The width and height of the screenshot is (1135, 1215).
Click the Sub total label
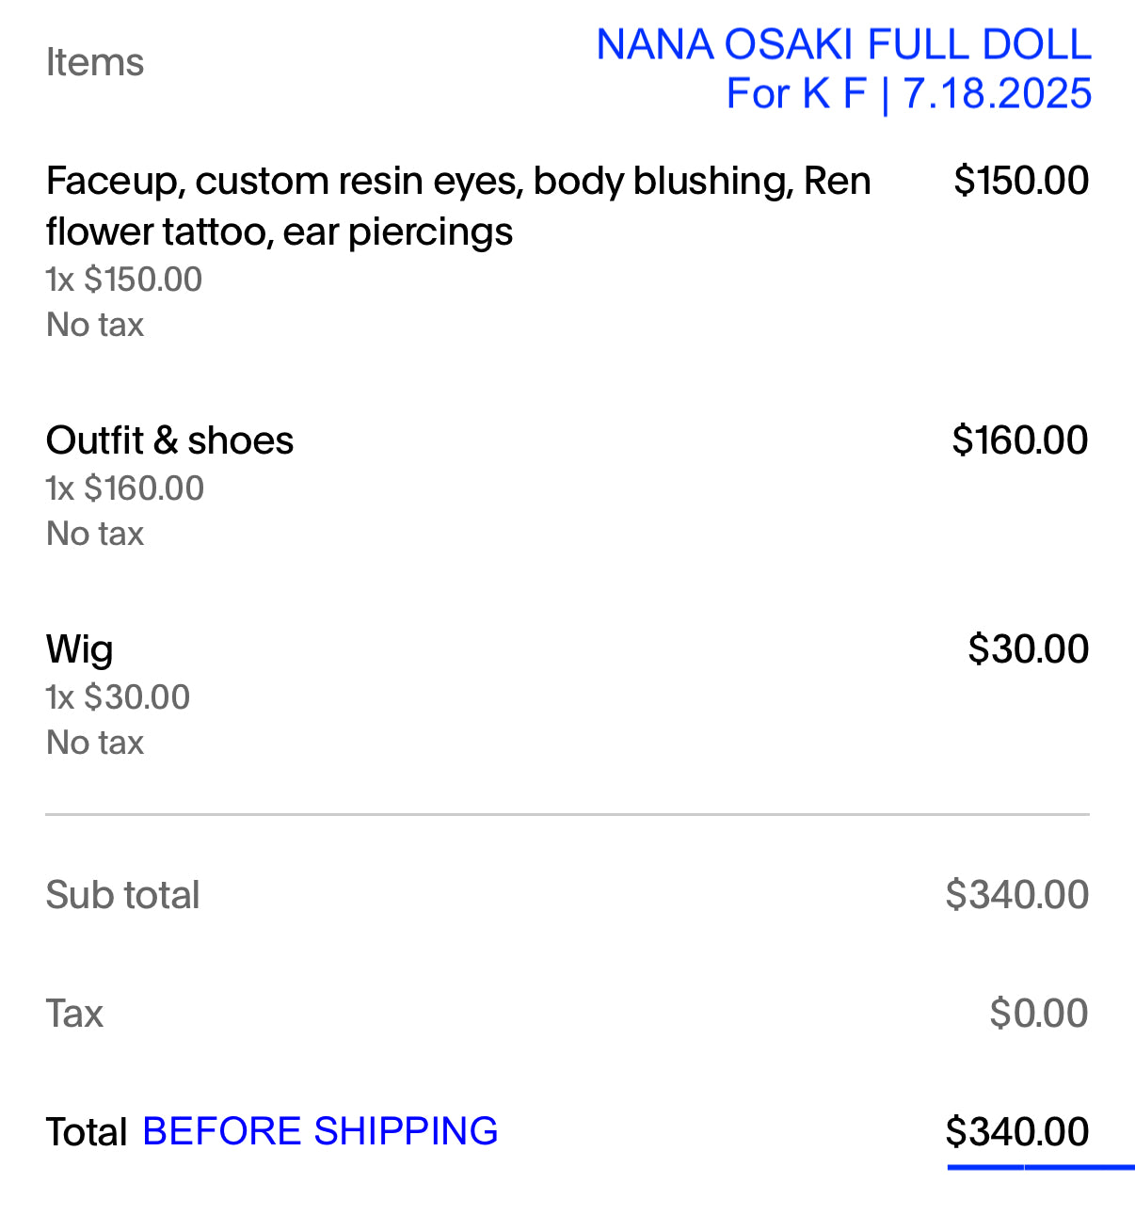click(123, 895)
